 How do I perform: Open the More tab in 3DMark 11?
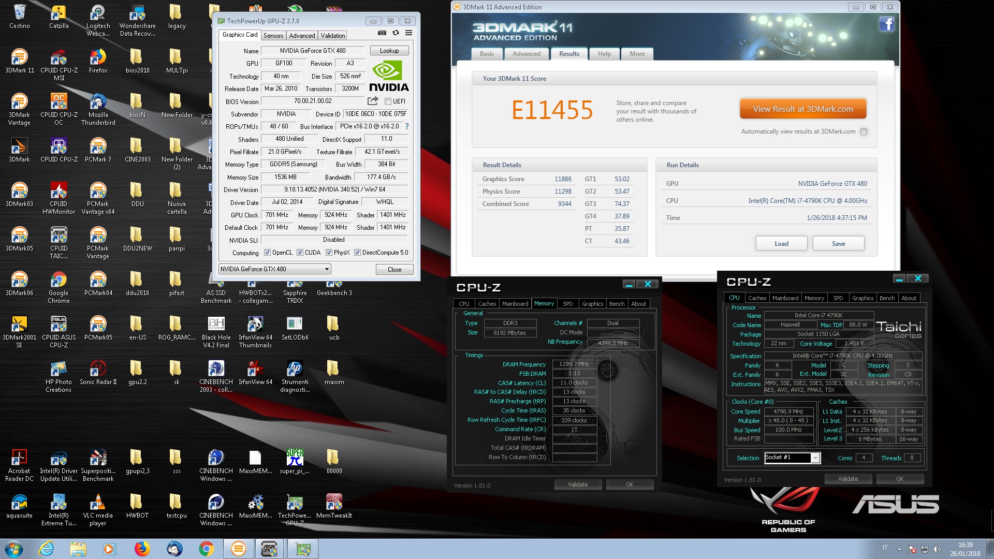point(637,54)
